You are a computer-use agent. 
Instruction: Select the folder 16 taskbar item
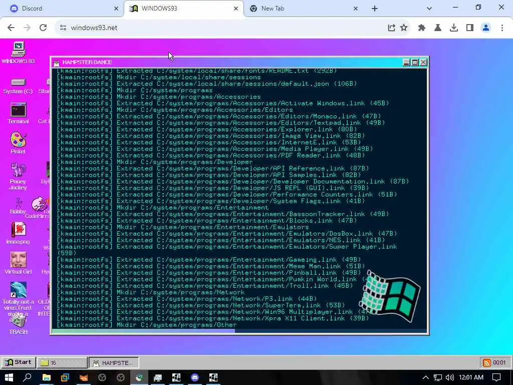[x=62, y=363]
